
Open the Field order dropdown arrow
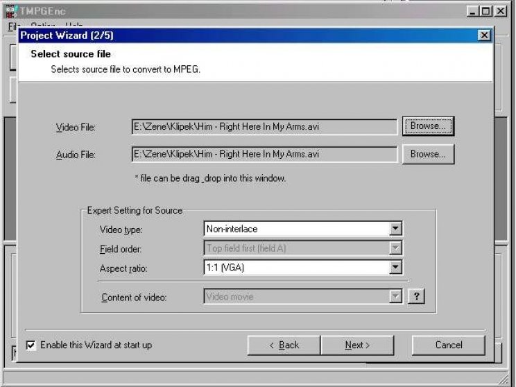point(395,248)
